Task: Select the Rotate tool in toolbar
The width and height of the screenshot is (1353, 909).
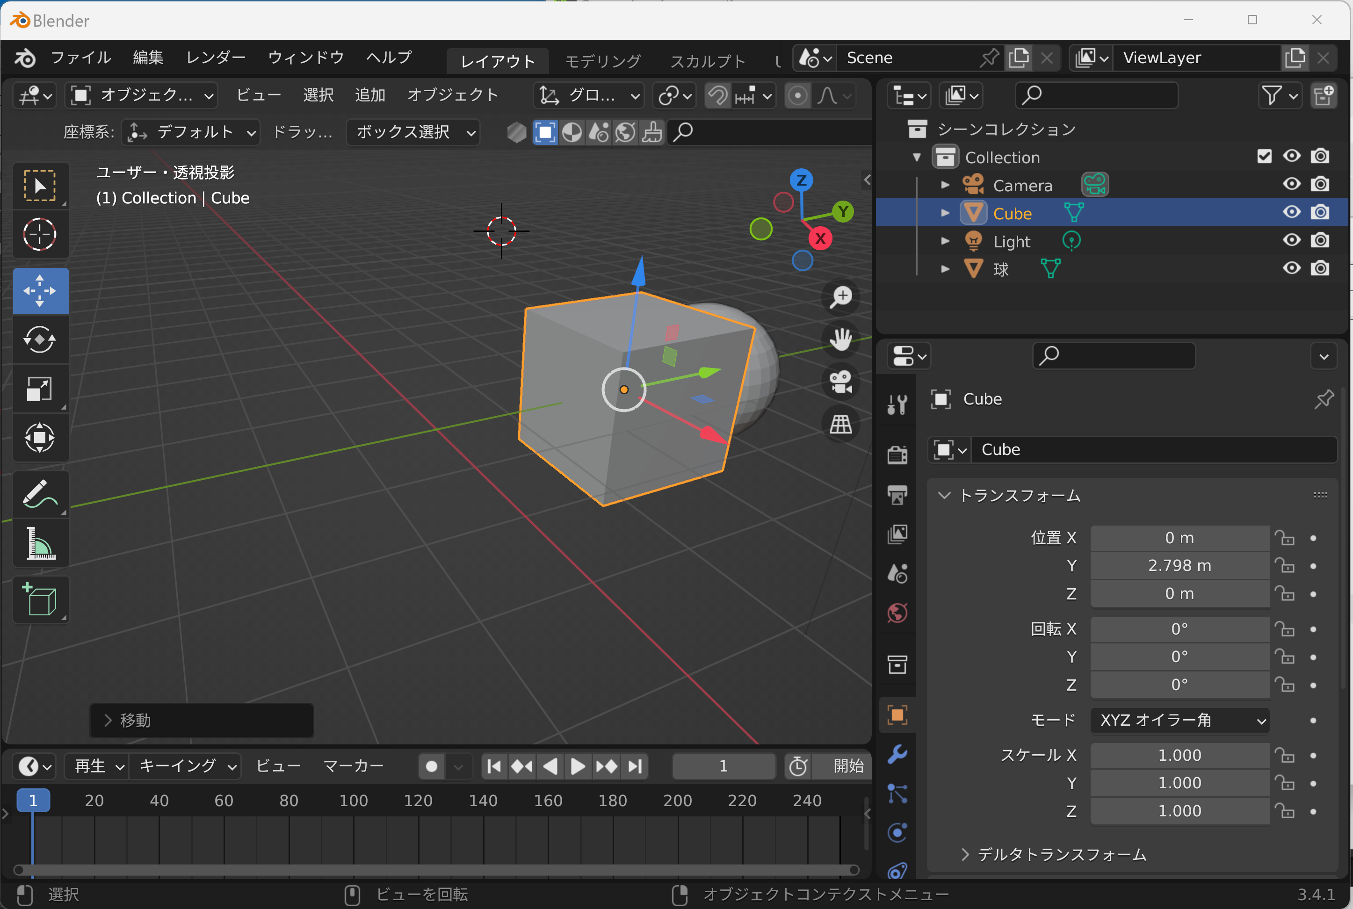Action: click(40, 340)
